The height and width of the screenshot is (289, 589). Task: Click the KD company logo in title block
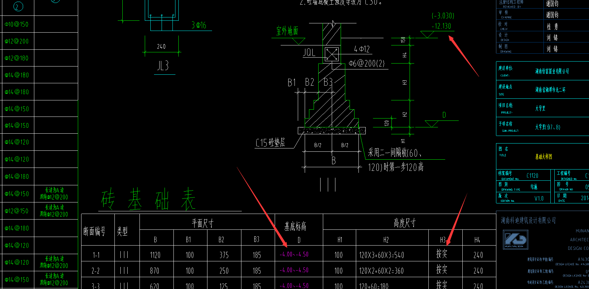[515, 239]
